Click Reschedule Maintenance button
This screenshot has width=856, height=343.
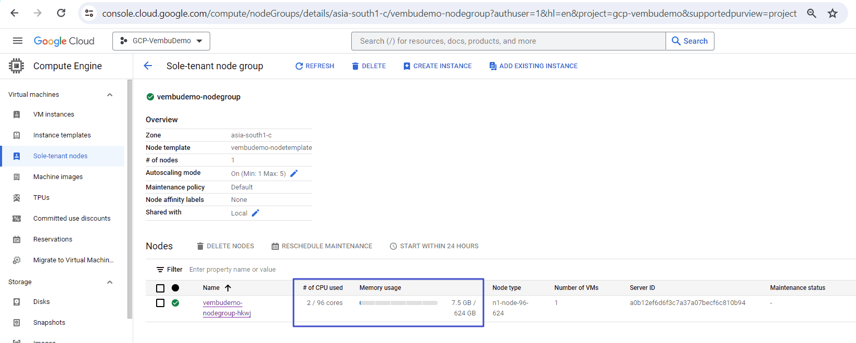coord(322,246)
